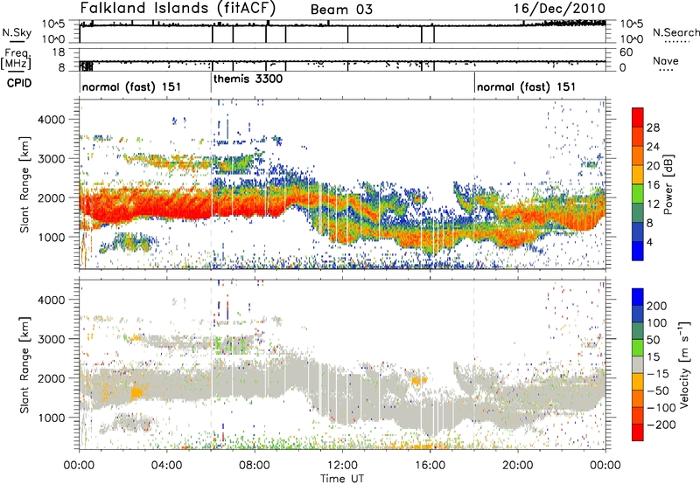
Task: Click the '18' tick on the frequency axis
Action: tap(59, 52)
